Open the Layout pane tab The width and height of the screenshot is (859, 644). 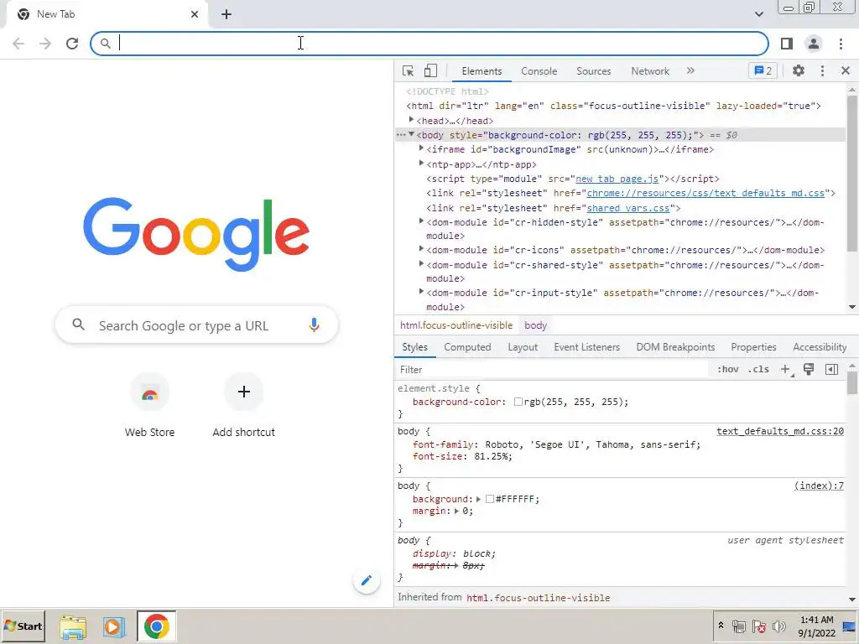[523, 347]
